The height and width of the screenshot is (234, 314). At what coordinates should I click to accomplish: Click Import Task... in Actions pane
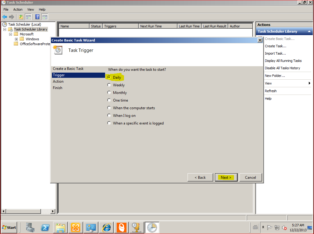coord(275,53)
